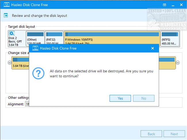Click the main window Hasleo app icon

click(x=7, y=5)
